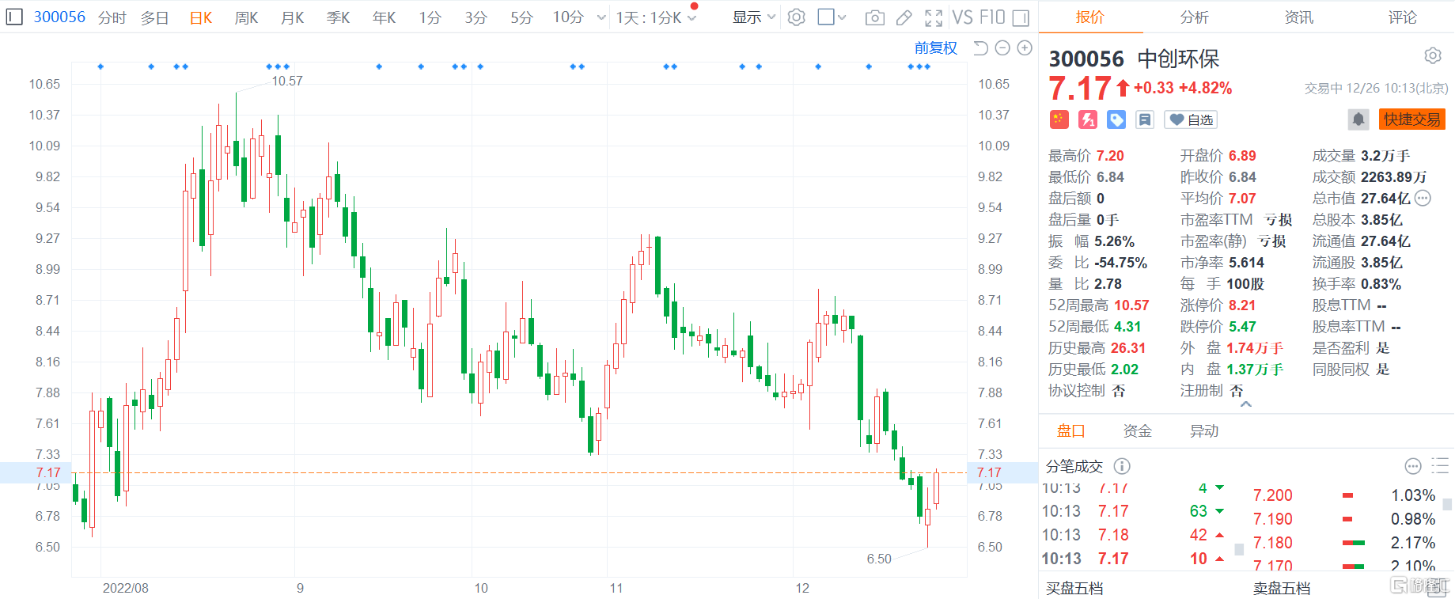Enter fullscreen chart mode
This screenshot has height=599, width=1455.
click(x=934, y=17)
